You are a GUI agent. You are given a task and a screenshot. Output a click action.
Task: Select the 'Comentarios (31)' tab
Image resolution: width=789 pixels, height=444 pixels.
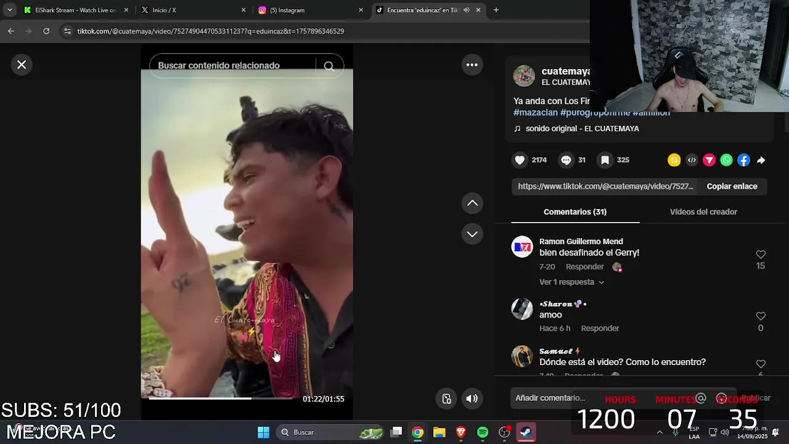(575, 212)
